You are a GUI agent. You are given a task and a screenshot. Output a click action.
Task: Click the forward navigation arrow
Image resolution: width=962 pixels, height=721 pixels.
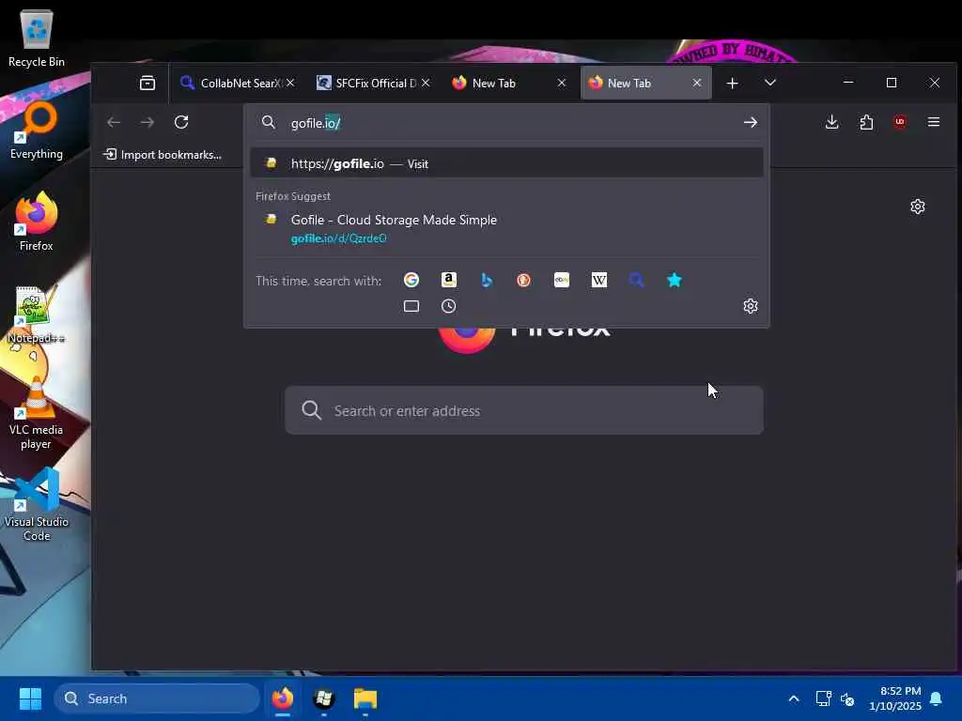[x=147, y=123]
